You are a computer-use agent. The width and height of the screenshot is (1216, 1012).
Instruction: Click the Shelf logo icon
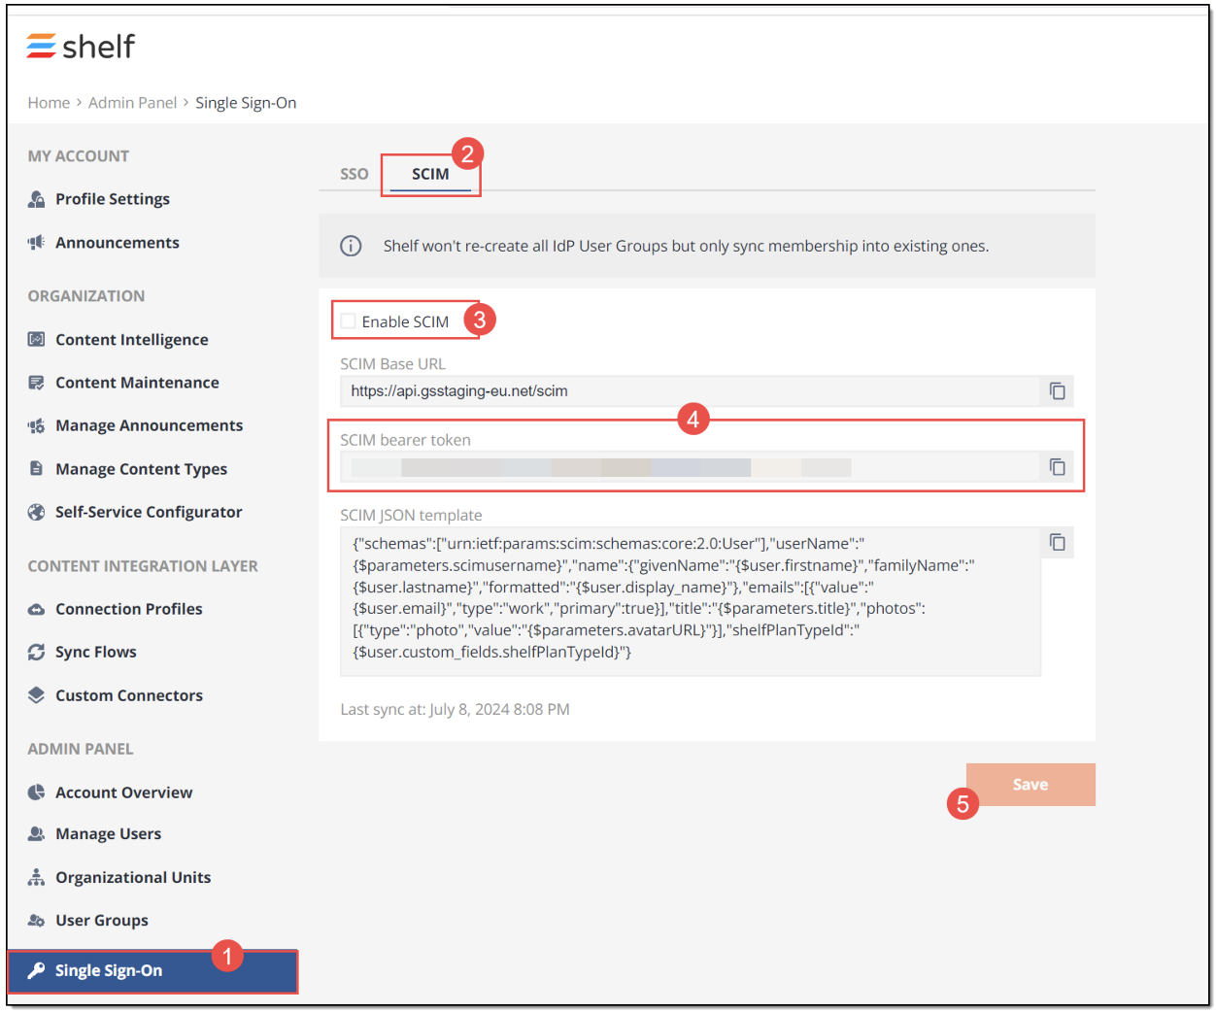[x=41, y=46]
